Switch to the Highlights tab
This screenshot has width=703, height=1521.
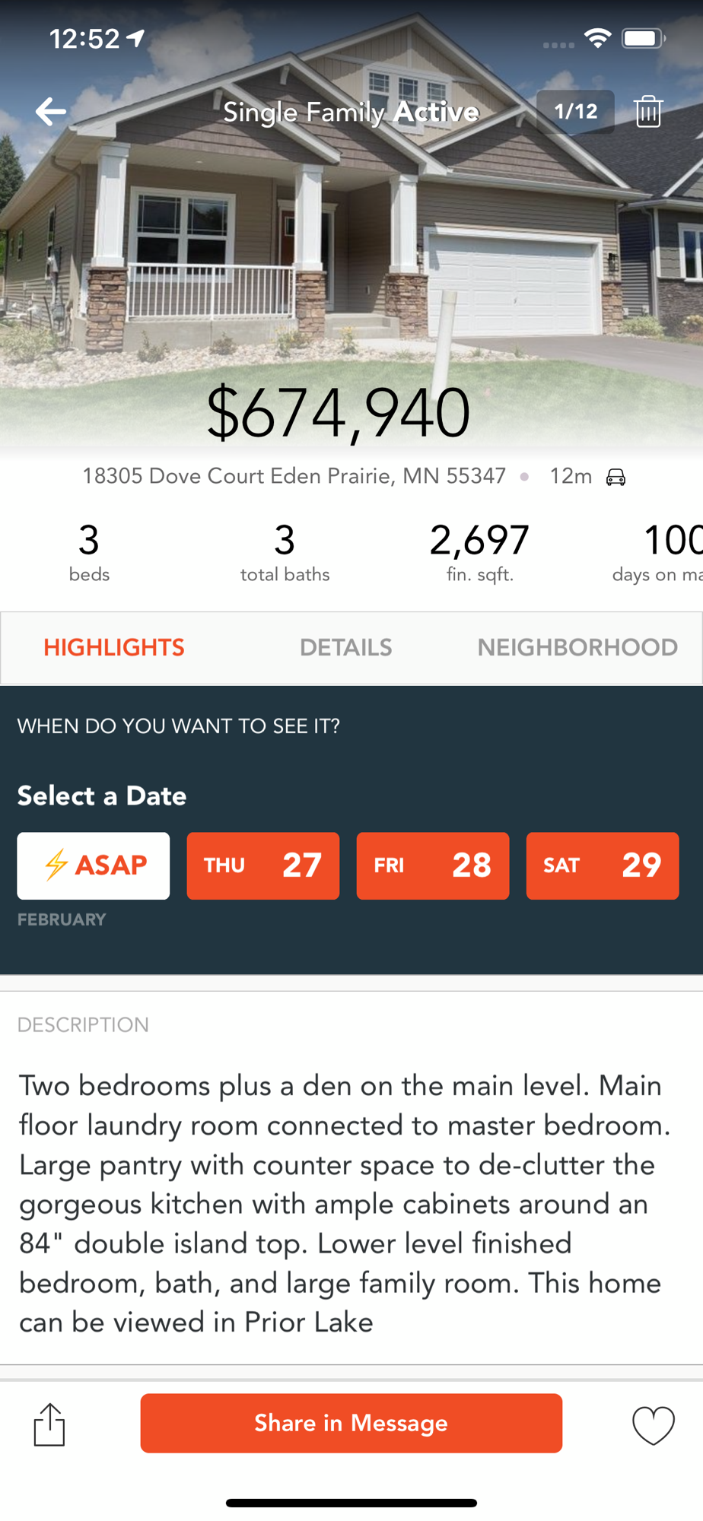[114, 647]
